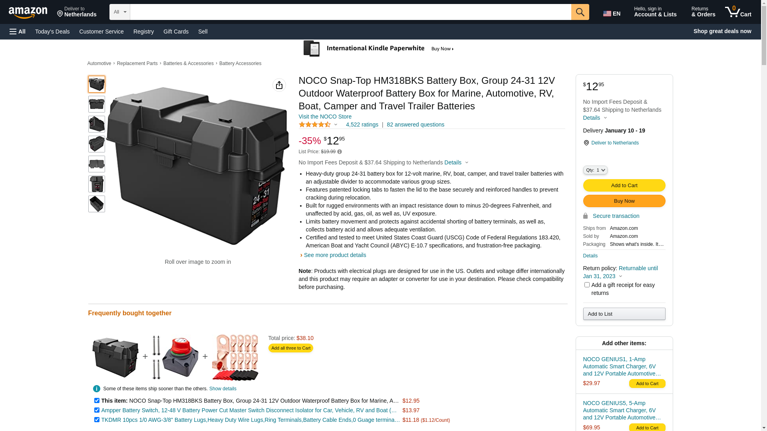Viewport: 767px width, 431px height.
Task: Select the second product thumbnail image
Action: [x=97, y=104]
